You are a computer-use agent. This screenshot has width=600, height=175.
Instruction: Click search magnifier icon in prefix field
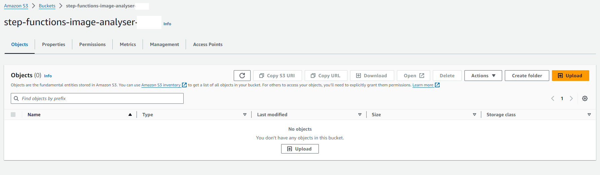(16, 98)
